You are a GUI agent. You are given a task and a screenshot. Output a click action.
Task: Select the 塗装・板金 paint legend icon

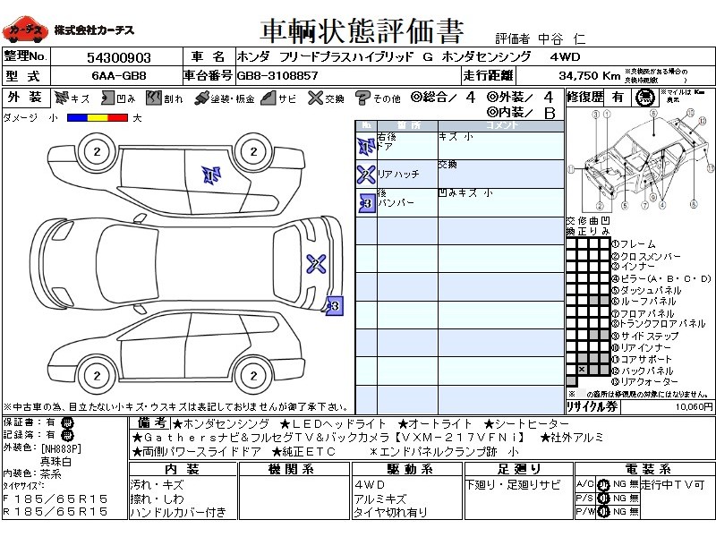click(201, 98)
